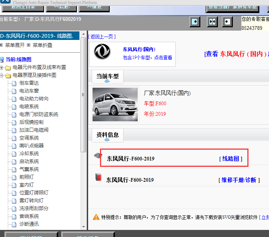The image size is (269, 237).
Task: Click the document icon next to 倒车雷达
Action: point(14,83)
